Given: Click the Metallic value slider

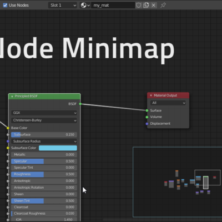Looking at the screenshot, I should coord(44,155).
